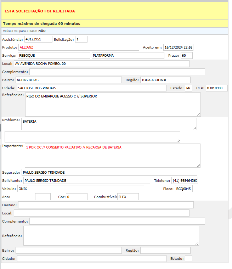Select the Prazo field showing 60

(186, 56)
